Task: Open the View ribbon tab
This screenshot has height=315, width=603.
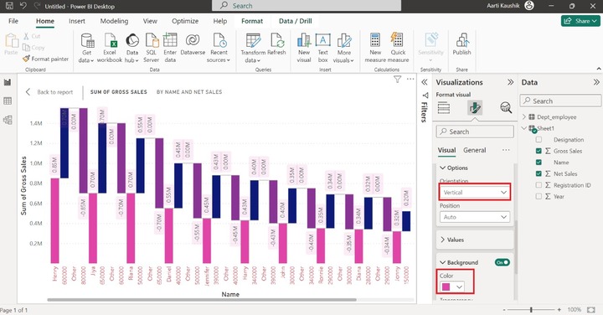Action: click(150, 21)
